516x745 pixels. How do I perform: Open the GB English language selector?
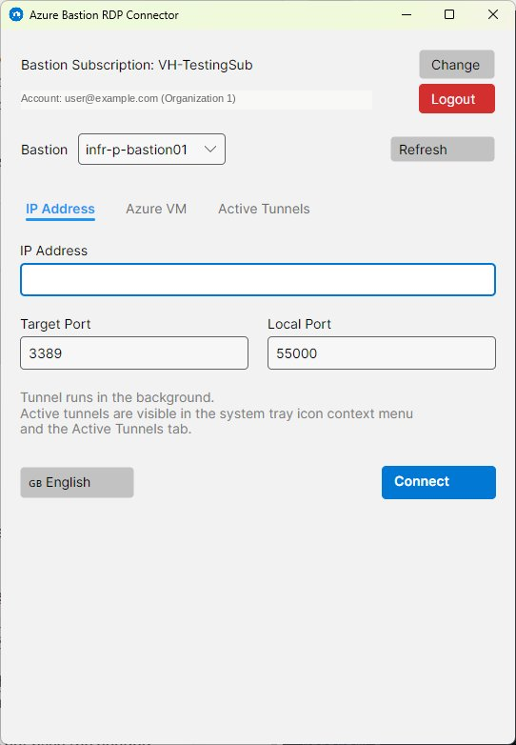[x=77, y=482]
